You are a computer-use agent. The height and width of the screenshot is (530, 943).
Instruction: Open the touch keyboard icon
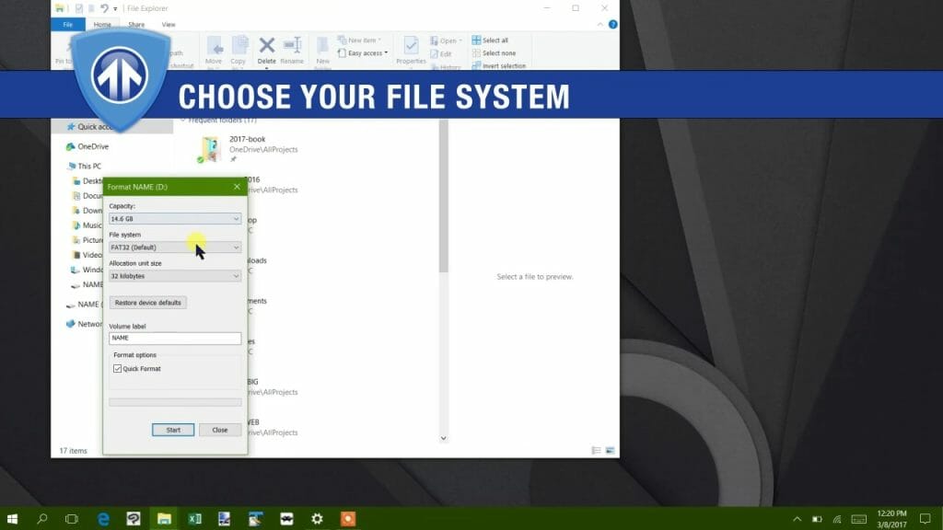[859, 519]
